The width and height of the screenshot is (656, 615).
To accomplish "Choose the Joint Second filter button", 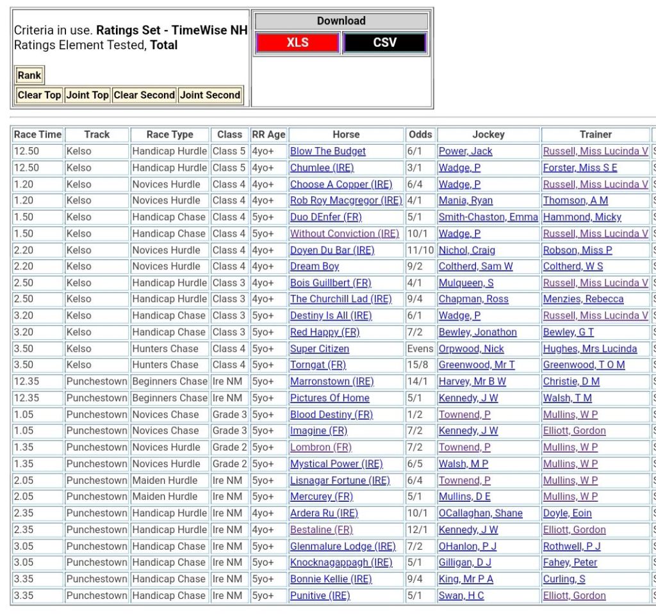I will click(210, 95).
